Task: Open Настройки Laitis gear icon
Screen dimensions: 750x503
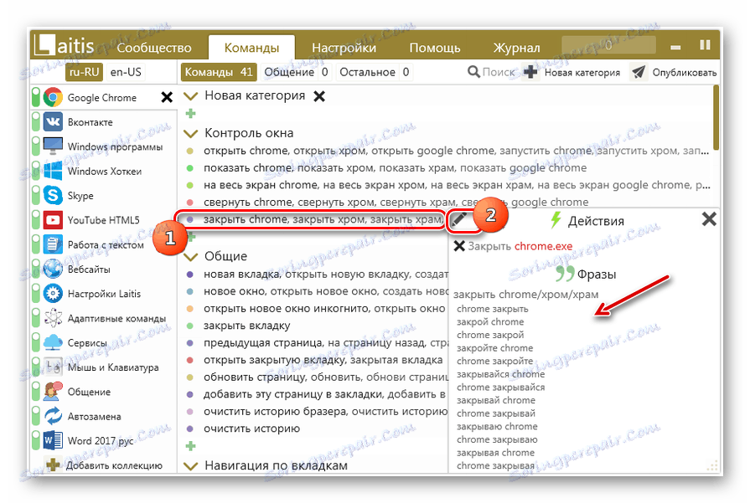Action: click(53, 293)
